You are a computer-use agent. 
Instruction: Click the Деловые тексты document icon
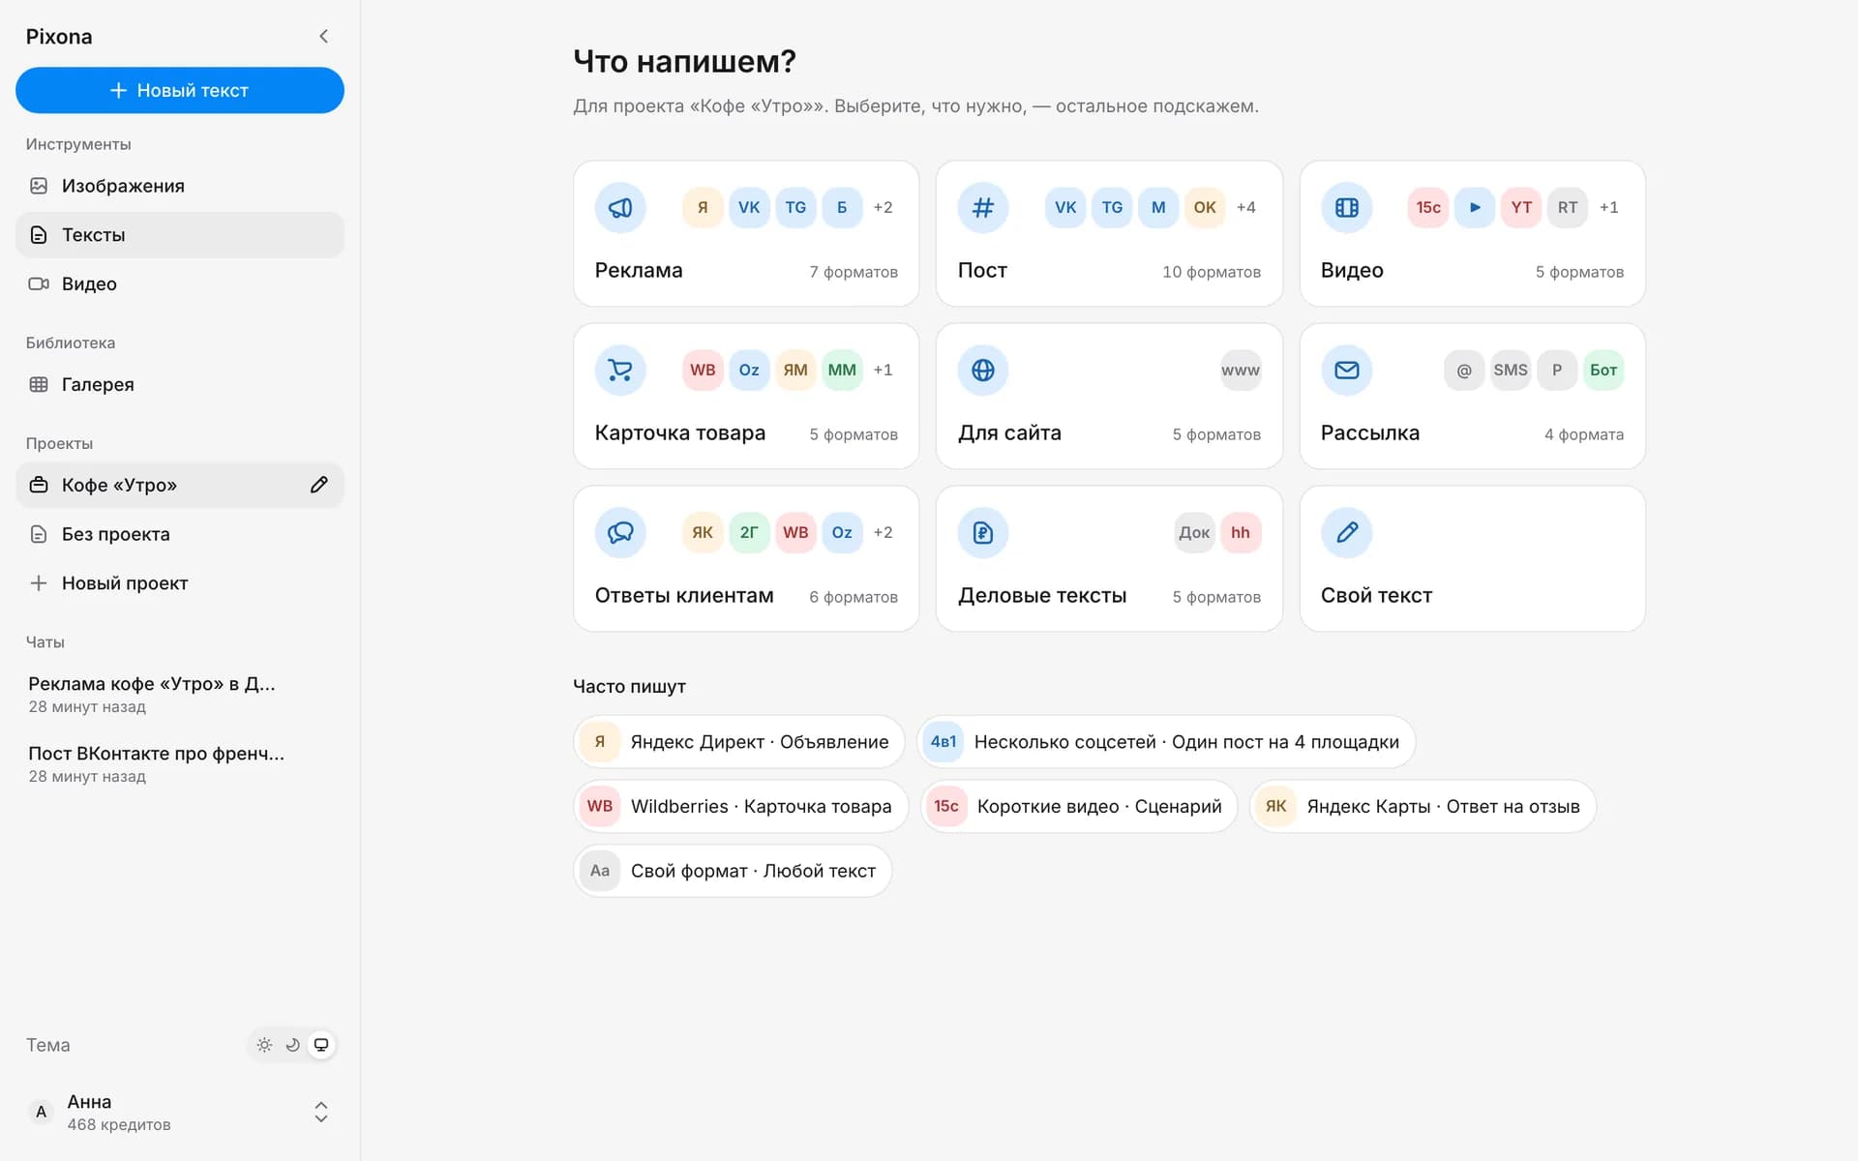(x=983, y=533)
